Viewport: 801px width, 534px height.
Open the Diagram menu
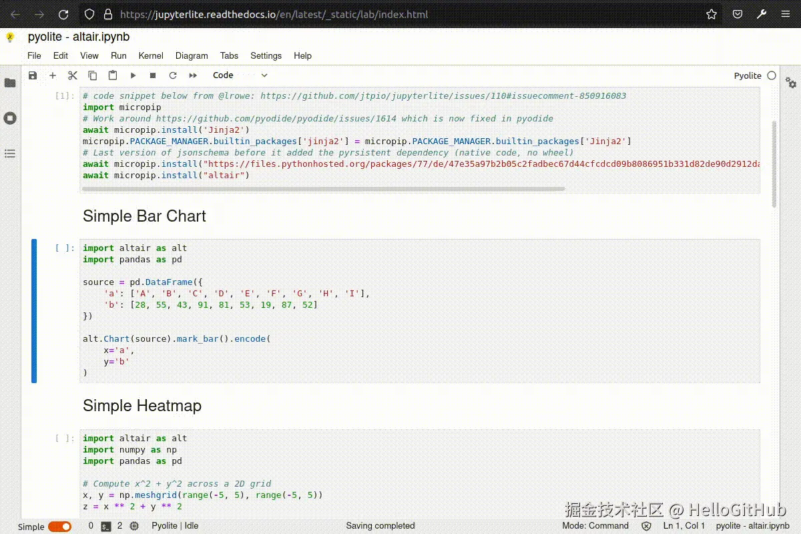click(x=192, y=56)
